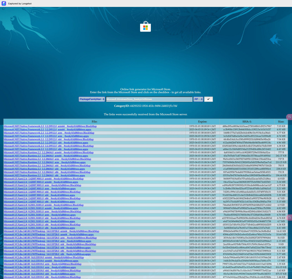The height and width of the screenshot is (279, 292).
Task: Open VCLibs UWPDesktop arm64 BlockMap link
Action: pyautogui.click(x=52, y=231)
